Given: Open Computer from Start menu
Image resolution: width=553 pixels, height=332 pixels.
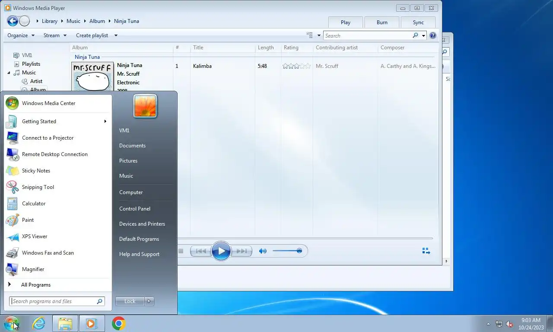Looking at the screenshot, I should click(131, 192).
